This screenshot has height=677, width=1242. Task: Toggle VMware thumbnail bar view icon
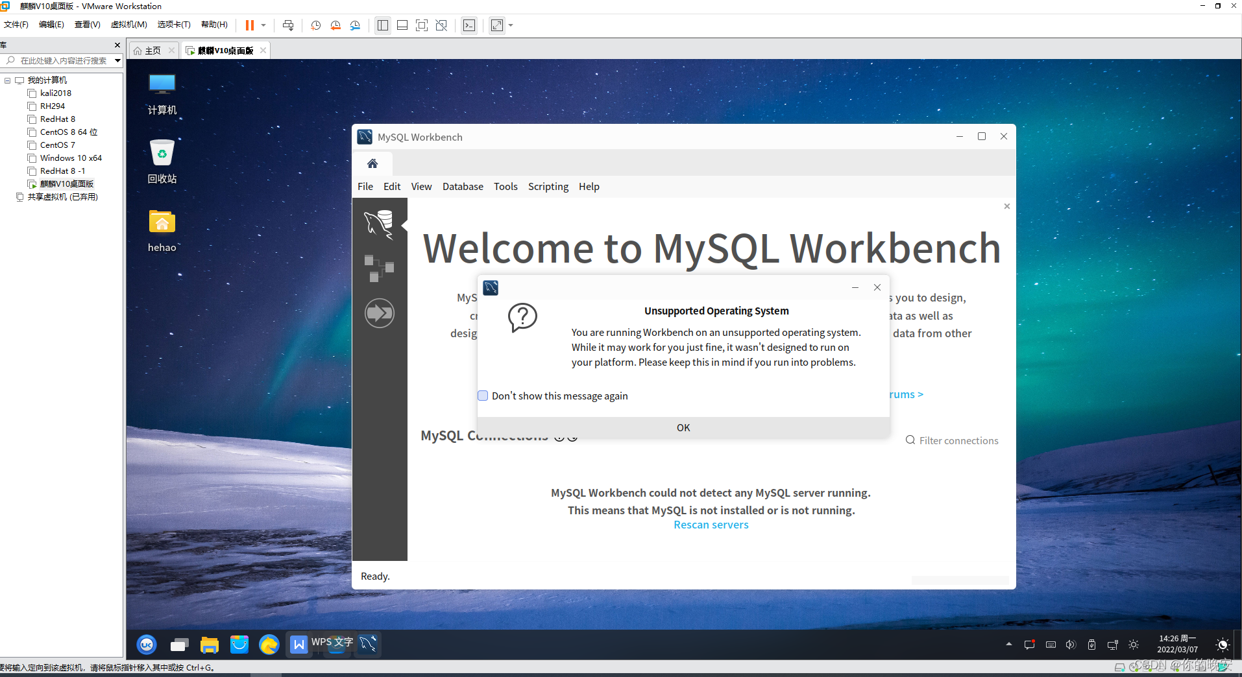[402, 25]
